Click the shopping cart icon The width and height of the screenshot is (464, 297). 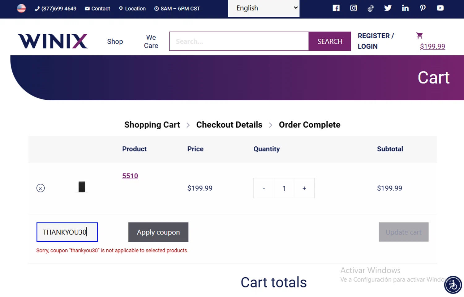pos(419,36)
